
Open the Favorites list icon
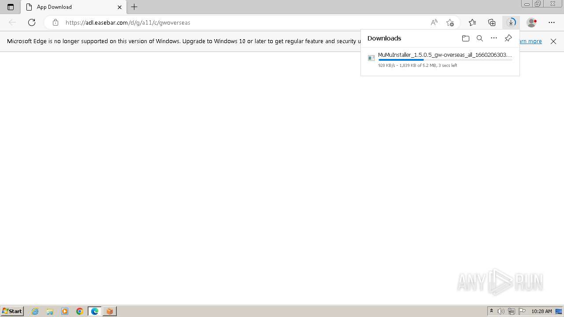[x=472, y=22]
